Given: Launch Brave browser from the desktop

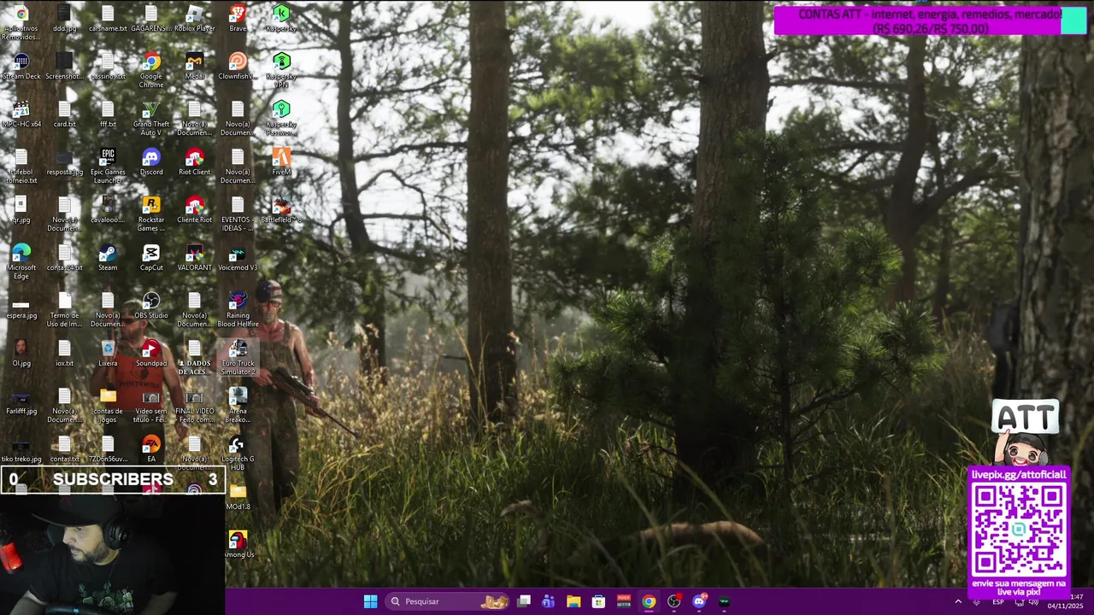Looking at the screenshot, I should coord(238,19).
